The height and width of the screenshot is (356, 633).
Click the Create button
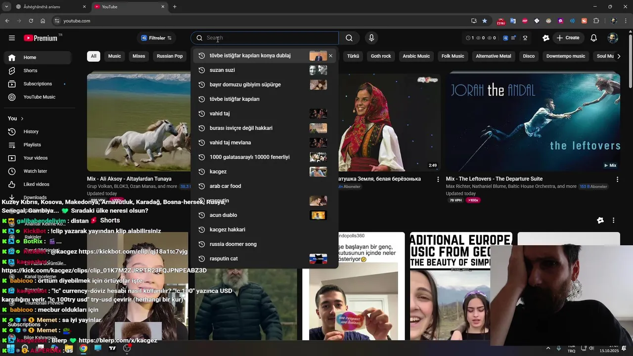click(x=568, y=38)
